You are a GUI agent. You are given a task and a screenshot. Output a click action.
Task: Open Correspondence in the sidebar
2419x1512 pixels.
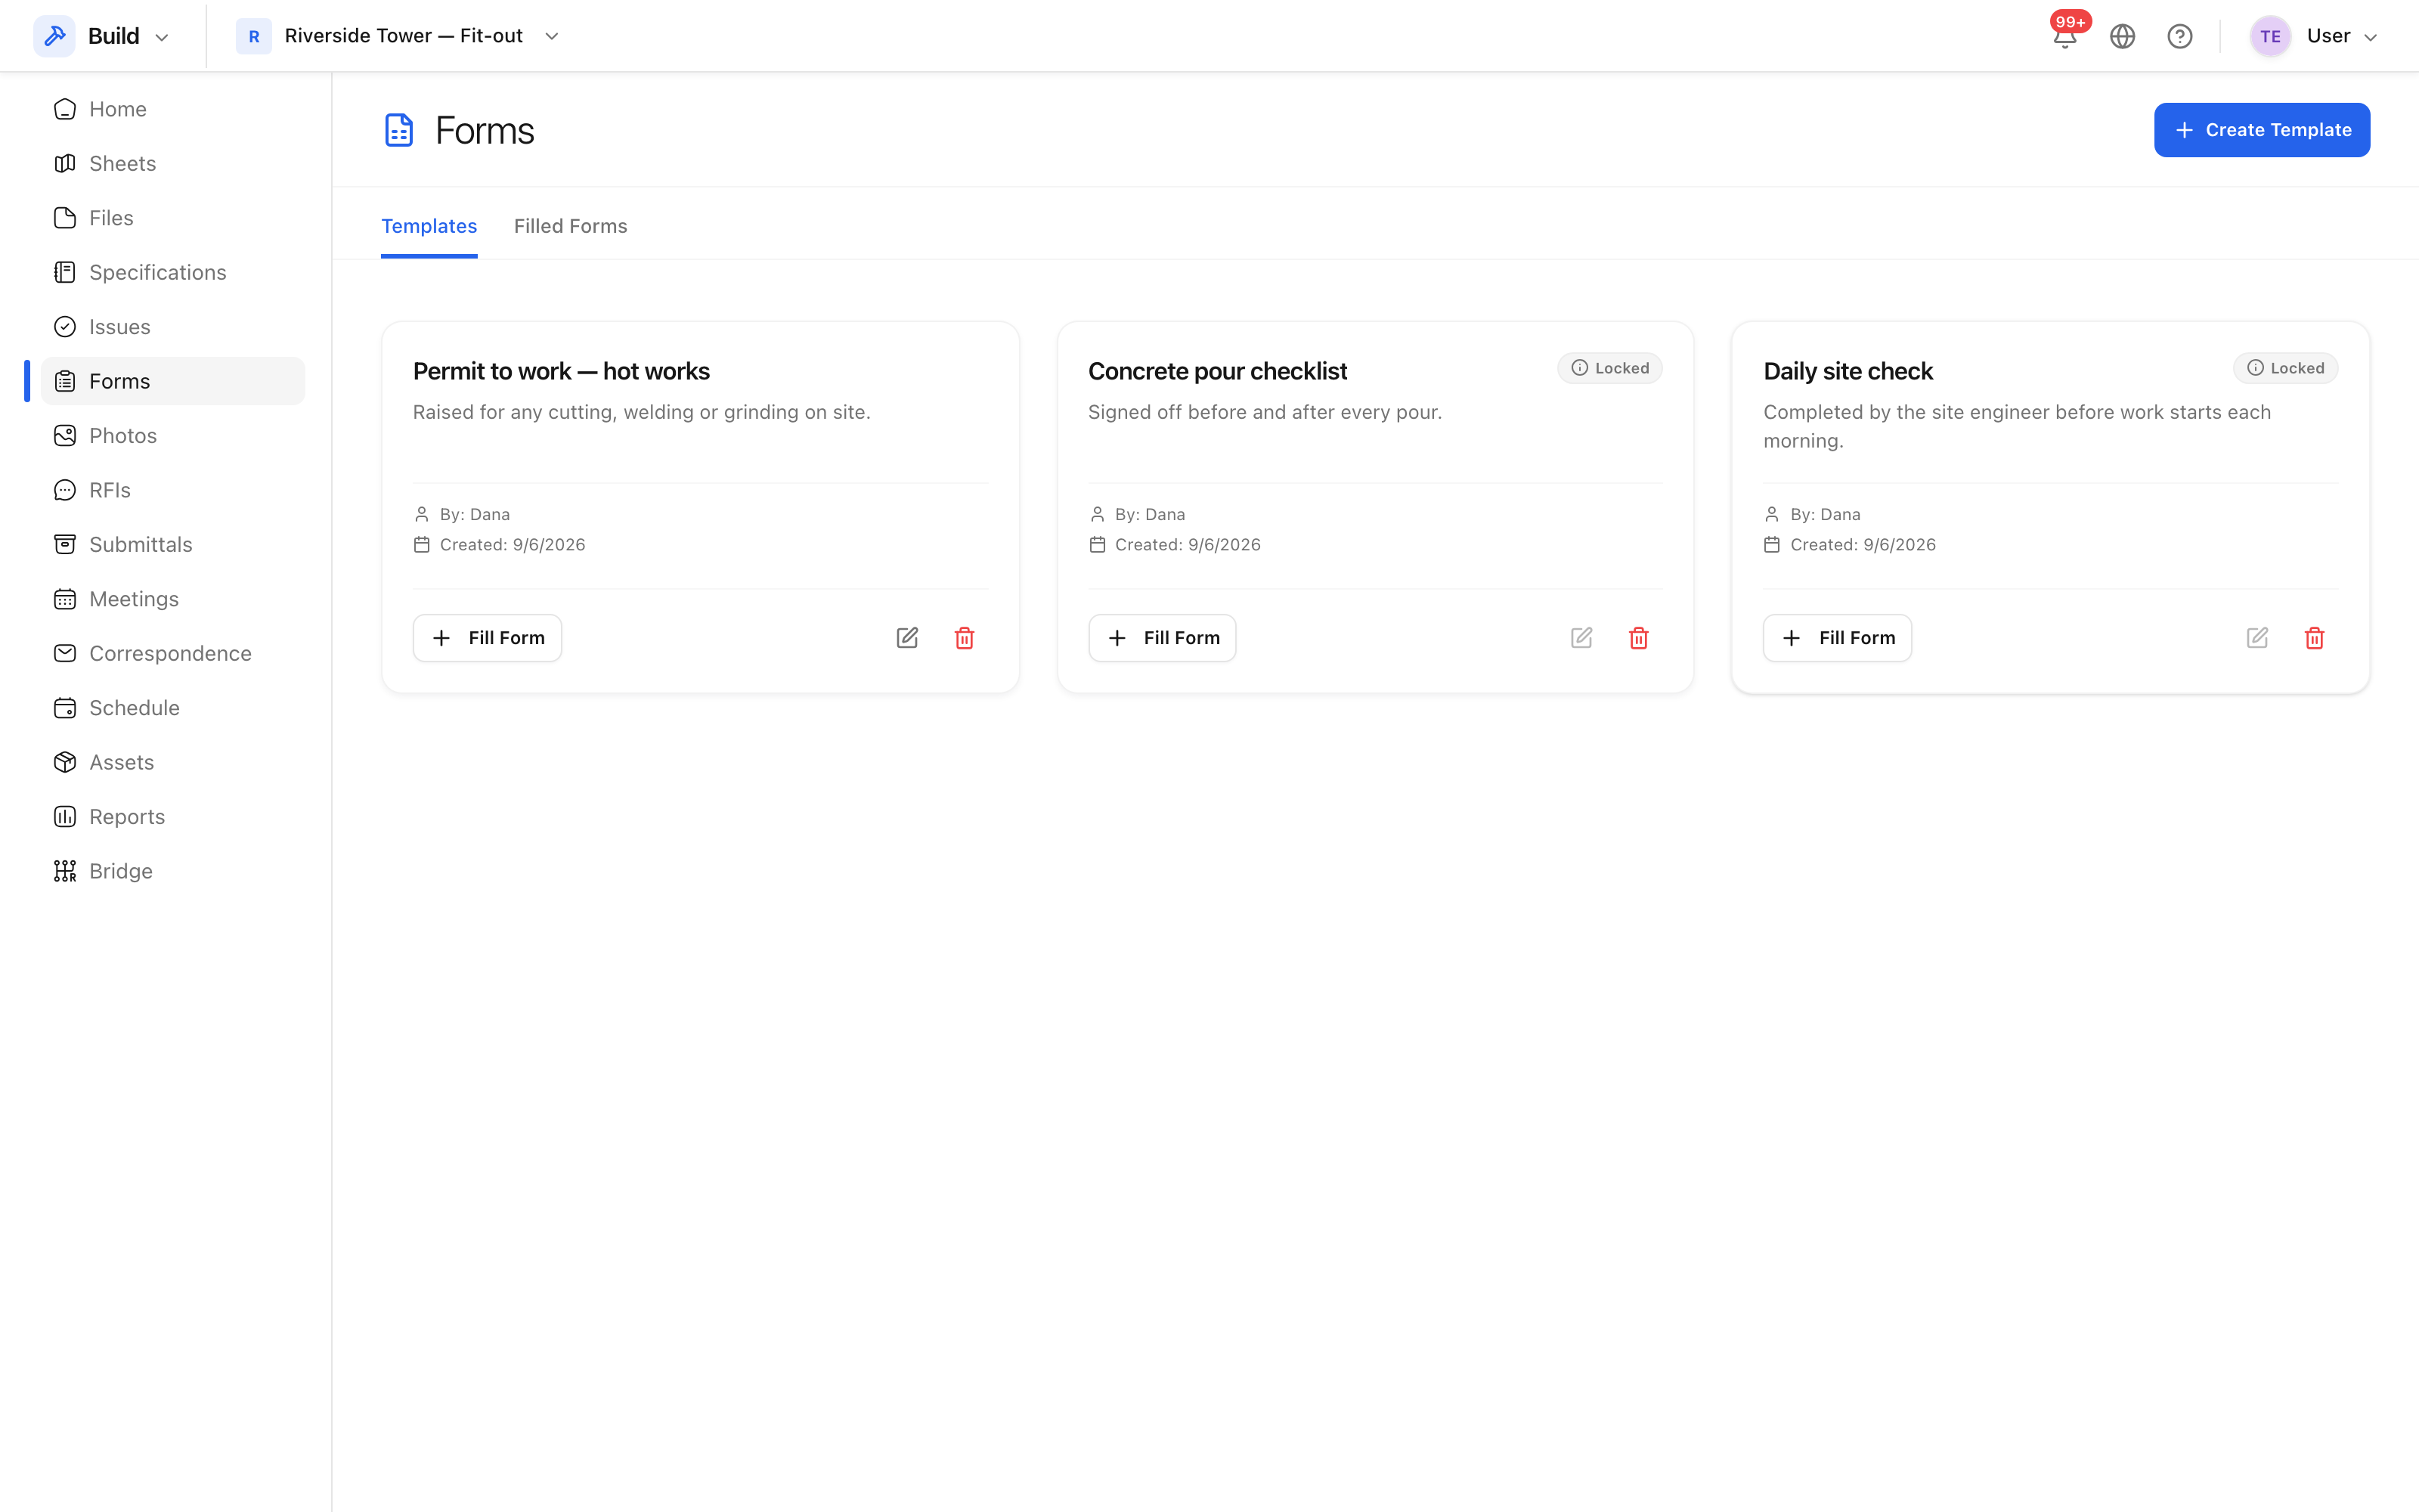173,653
